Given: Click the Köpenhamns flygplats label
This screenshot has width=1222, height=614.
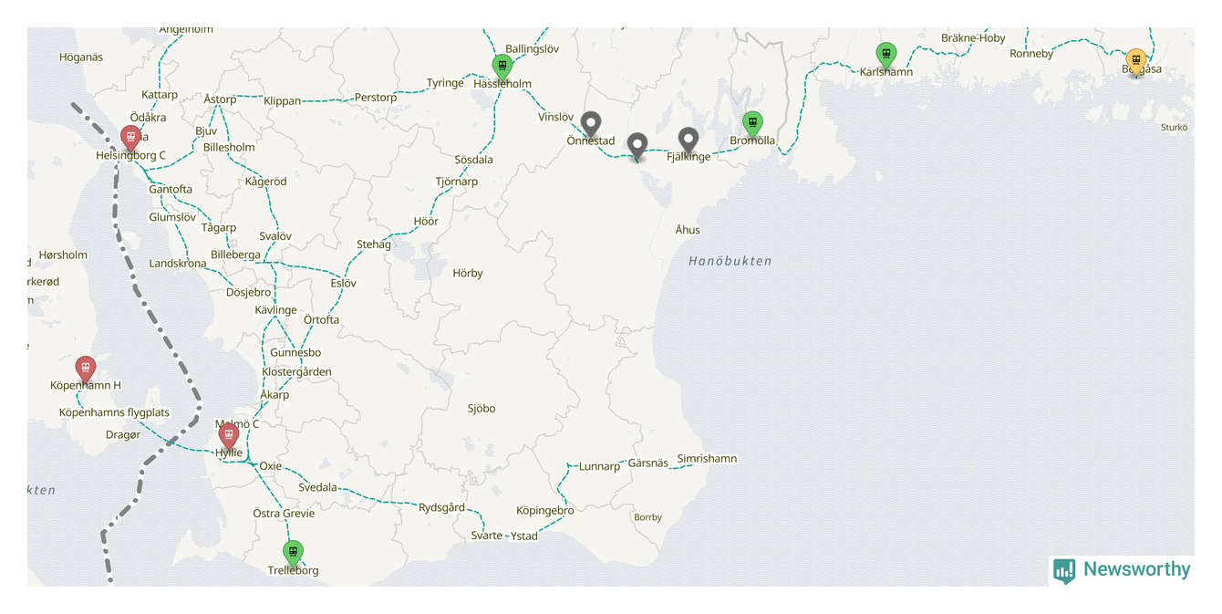Looking at the screenshot, I should tap(114, 412).
